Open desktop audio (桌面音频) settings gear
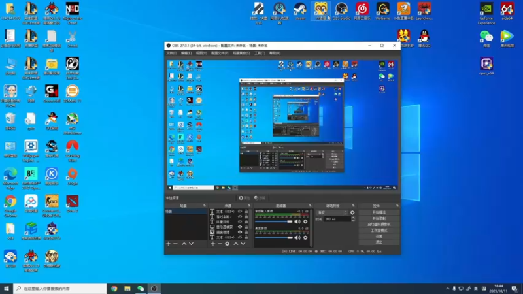This screenshot has width=523, height=294. 305,238
